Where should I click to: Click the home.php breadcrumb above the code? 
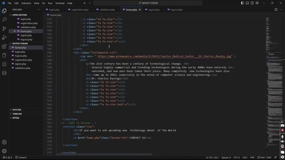54,15
